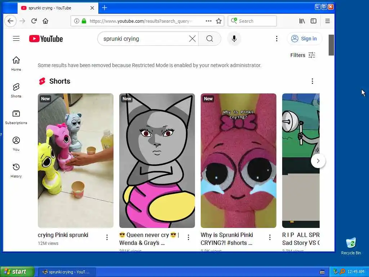Open options menu for 'crying Pinki sprunki'

107,237
